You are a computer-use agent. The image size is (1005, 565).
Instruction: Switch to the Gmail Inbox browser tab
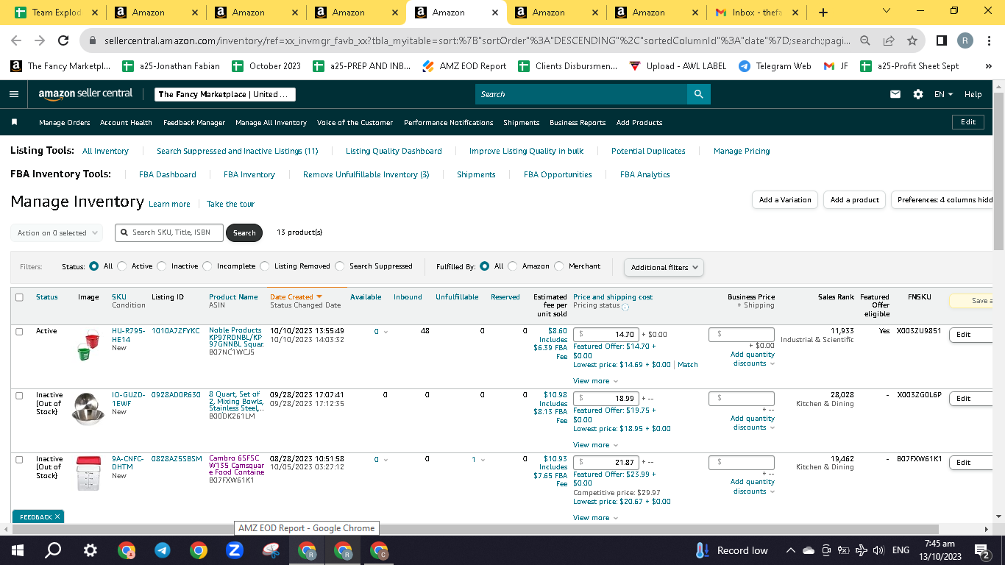tap(756, 13)
